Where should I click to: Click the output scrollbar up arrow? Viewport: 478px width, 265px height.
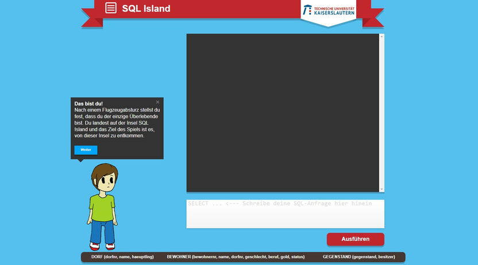click(x=381, y=37)
